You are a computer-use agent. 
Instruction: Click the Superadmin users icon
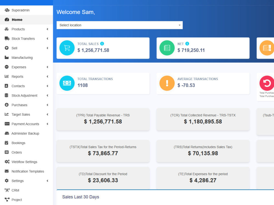point(7,10)
